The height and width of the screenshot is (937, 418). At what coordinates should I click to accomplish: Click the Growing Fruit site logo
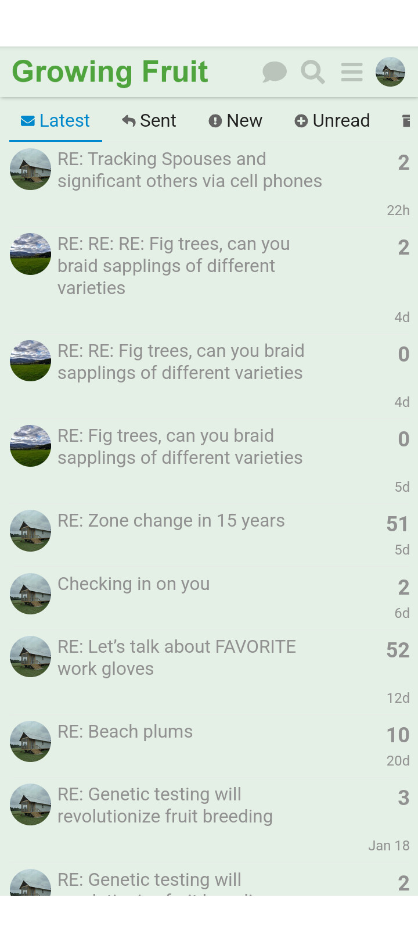click(x=110, y=72)
